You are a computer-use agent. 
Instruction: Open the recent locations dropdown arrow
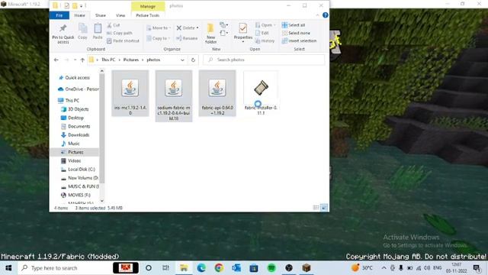pos(75,60)
